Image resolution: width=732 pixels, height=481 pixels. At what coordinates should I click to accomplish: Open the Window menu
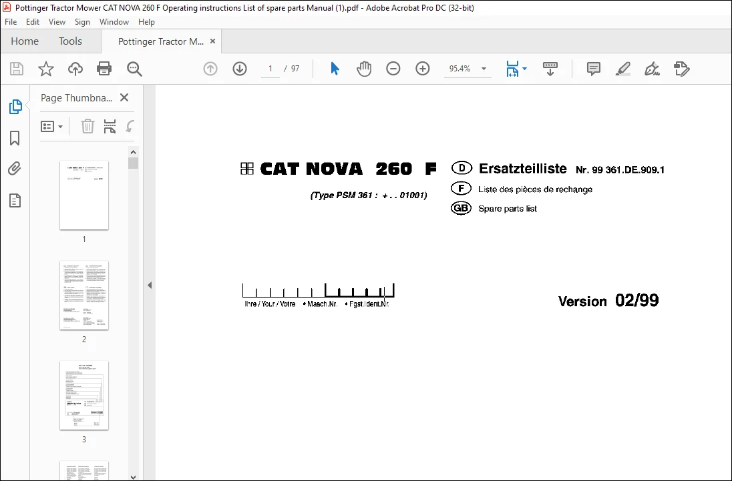pos(114,22)
